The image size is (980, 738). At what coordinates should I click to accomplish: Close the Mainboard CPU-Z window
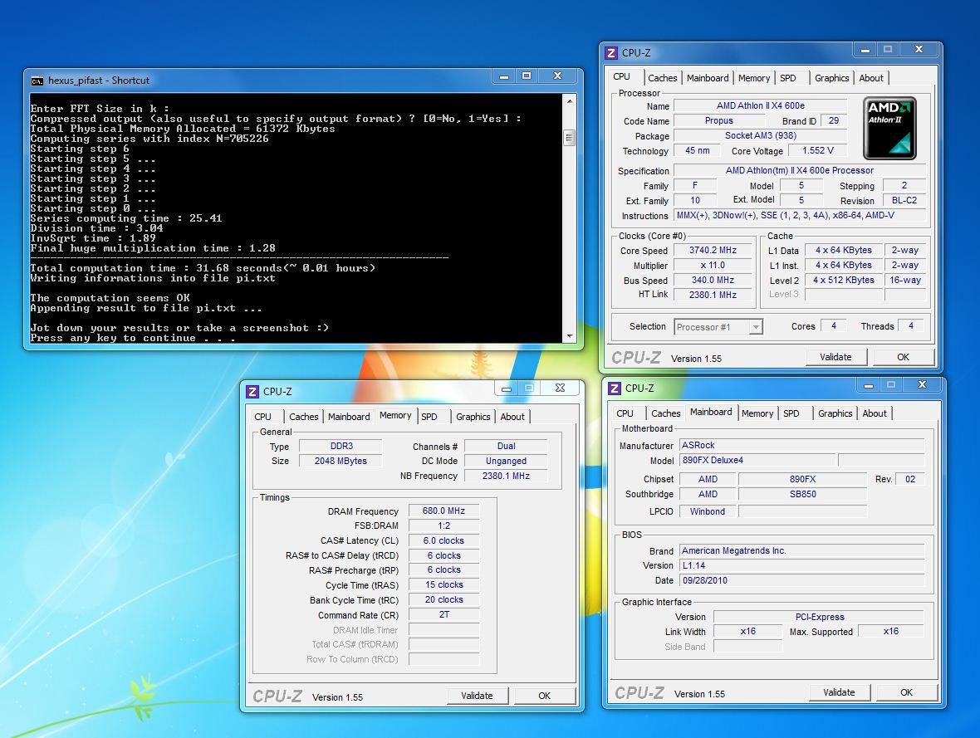pos(922,385)
